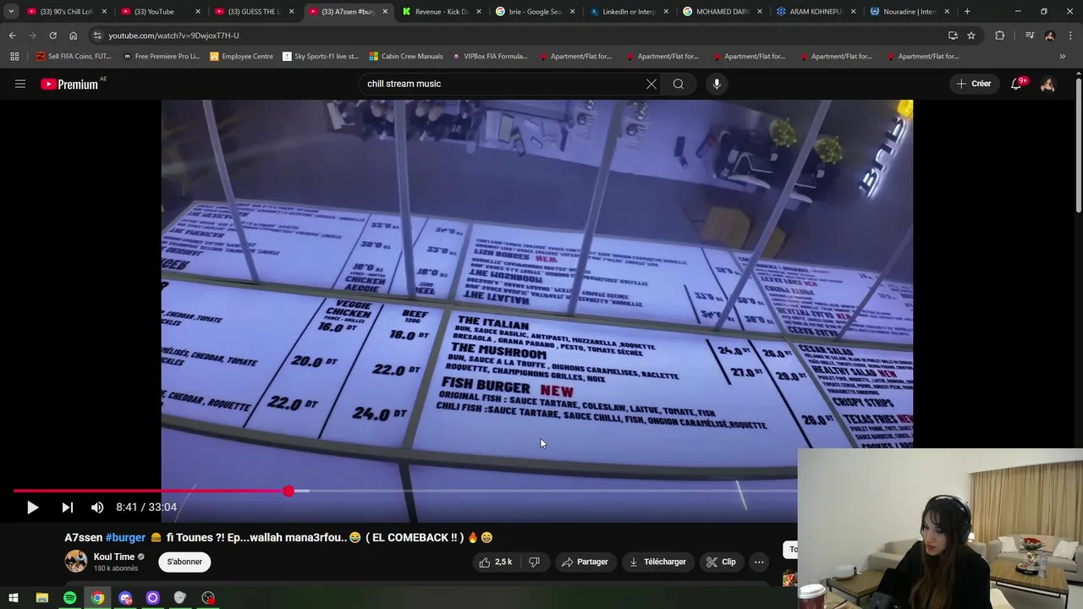Open the YouTube guide hamburger menu
The image size is (1083, 609).
point(20,84)
